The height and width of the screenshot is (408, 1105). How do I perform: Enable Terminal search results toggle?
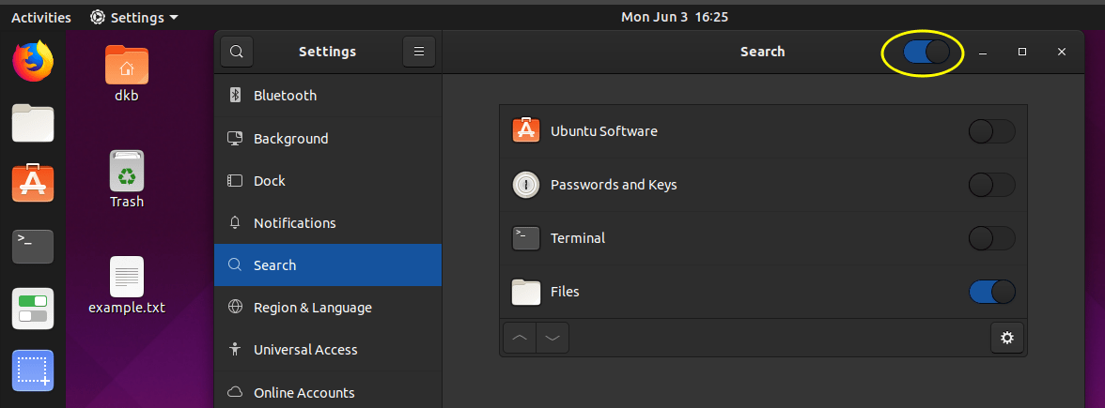coord(991,238)
